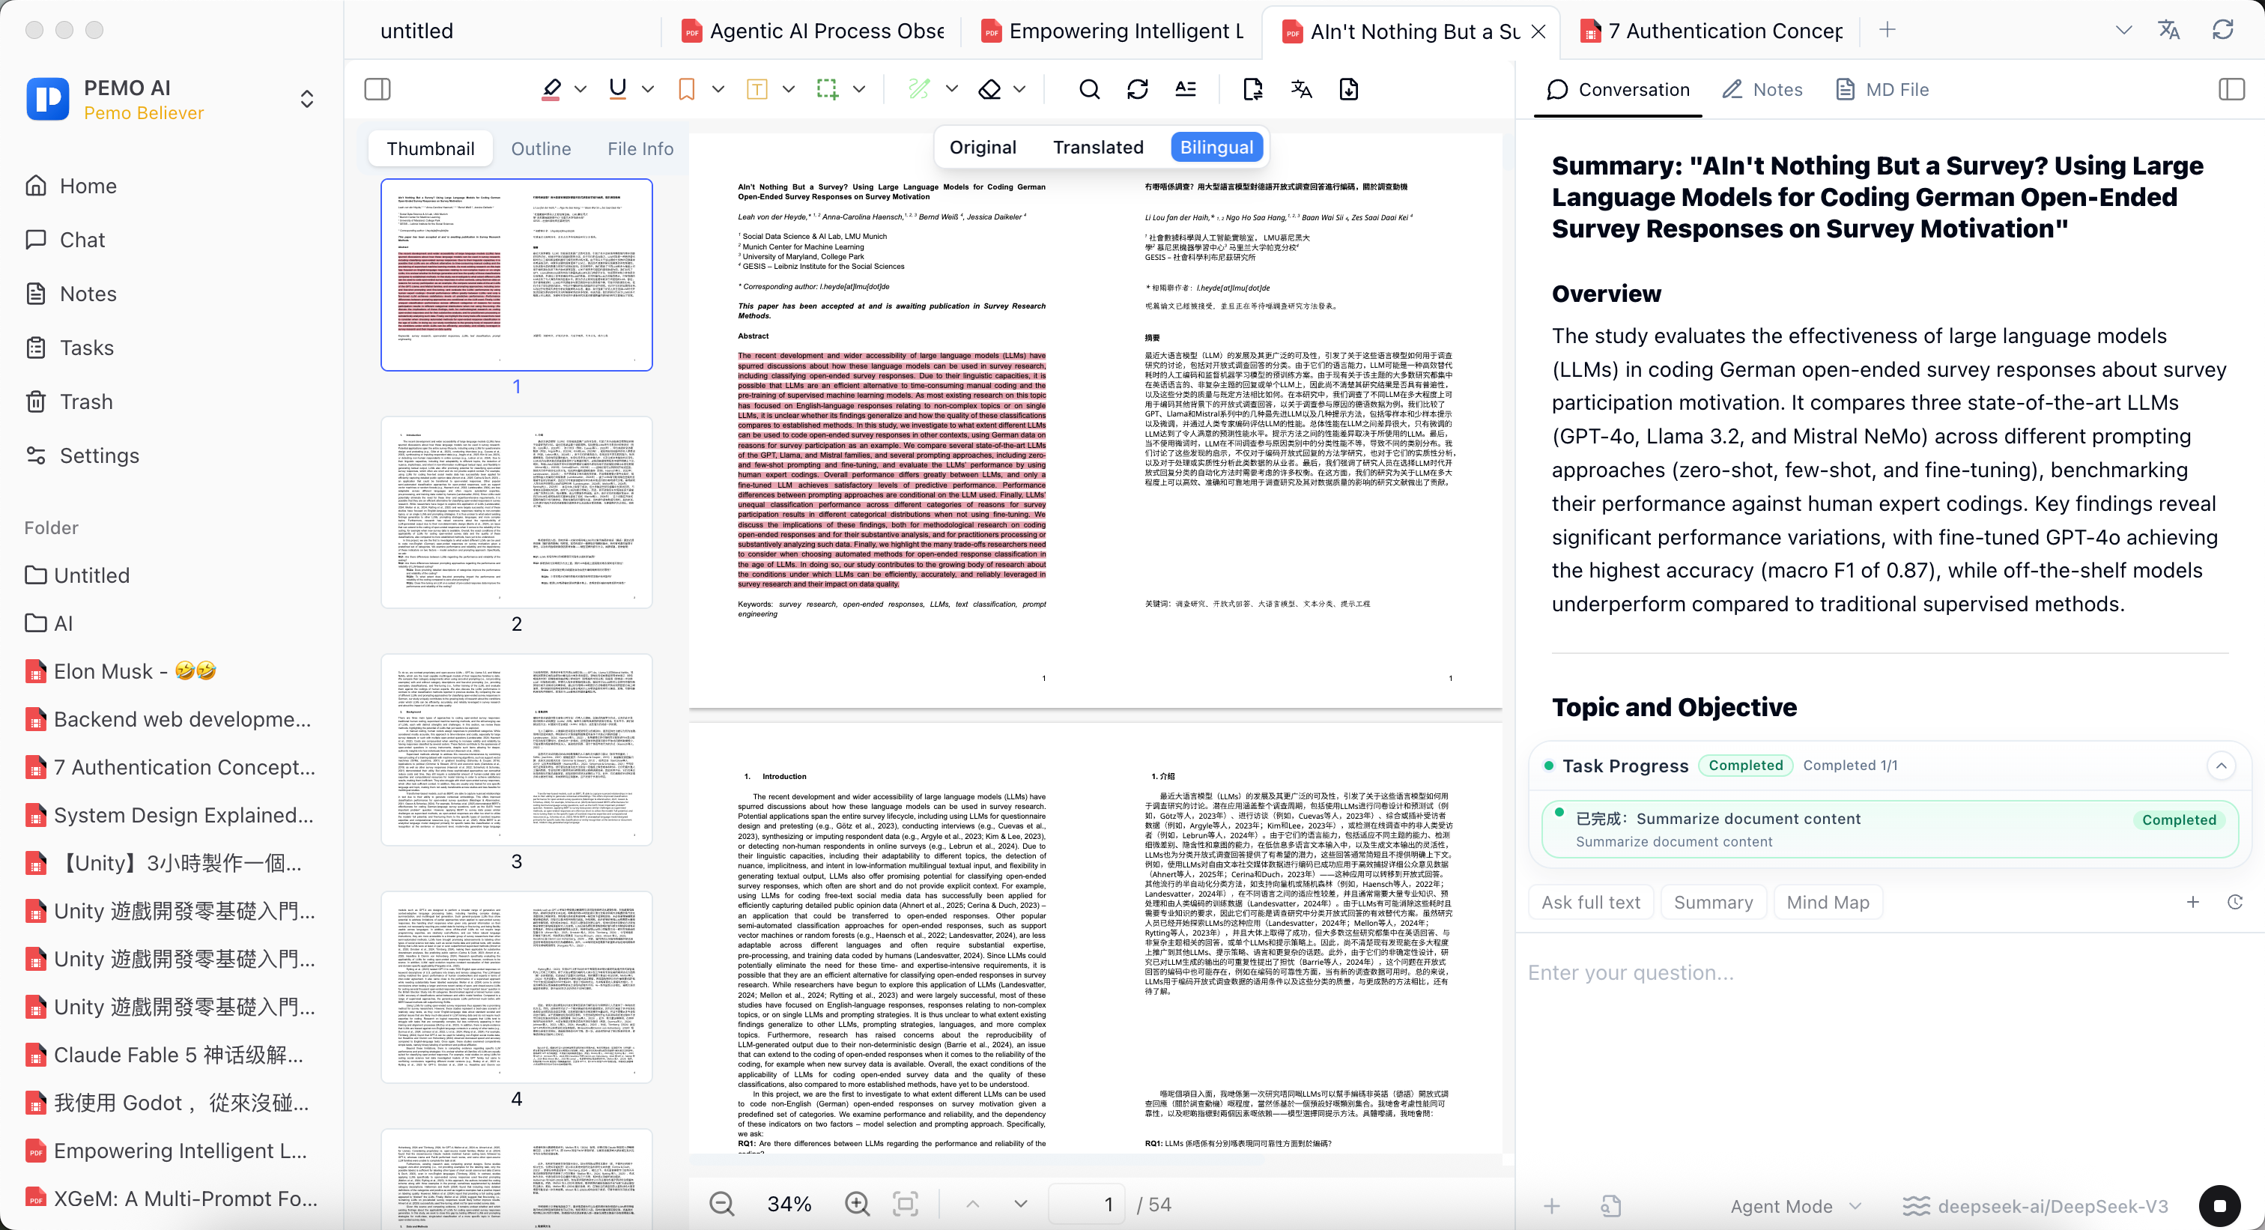Viewport: 2265px width, 1230px height.
Task: Open Agent Mode dropdown
Action: [1795, 1206]
